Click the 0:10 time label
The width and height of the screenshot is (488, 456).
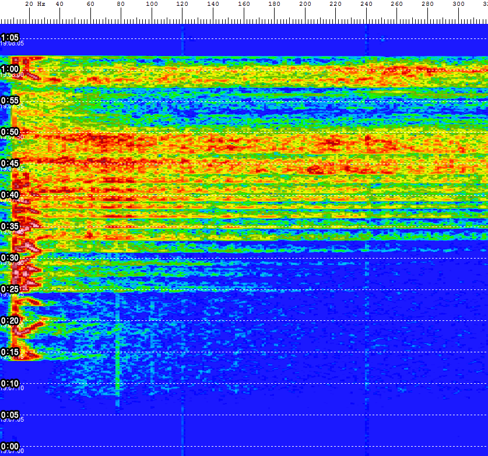(x=10, y=383)
